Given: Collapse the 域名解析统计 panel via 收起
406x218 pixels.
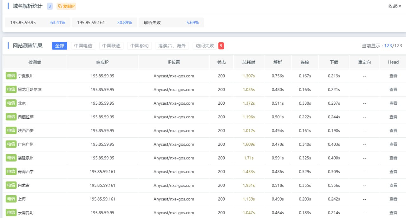Looking at the screenshot, I should click(x=394, y=6).
